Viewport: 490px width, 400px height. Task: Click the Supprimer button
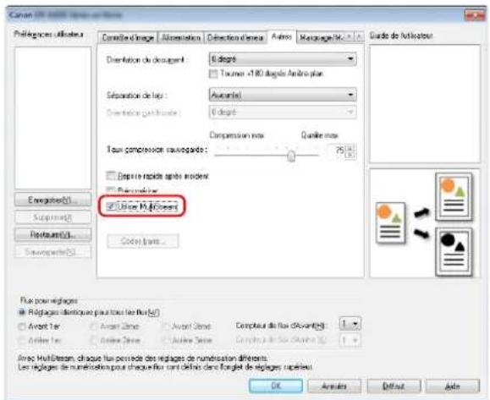[52, 217]
